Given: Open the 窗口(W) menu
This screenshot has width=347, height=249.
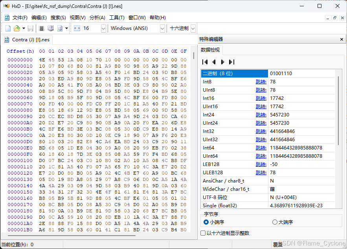Looking at the screenshot, I should (137, 18).
